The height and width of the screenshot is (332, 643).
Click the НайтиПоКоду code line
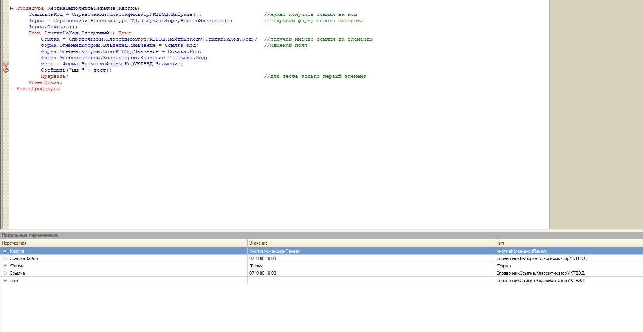point(149,39)
